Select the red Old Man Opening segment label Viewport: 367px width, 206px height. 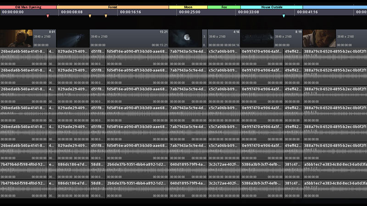(28, 7)
